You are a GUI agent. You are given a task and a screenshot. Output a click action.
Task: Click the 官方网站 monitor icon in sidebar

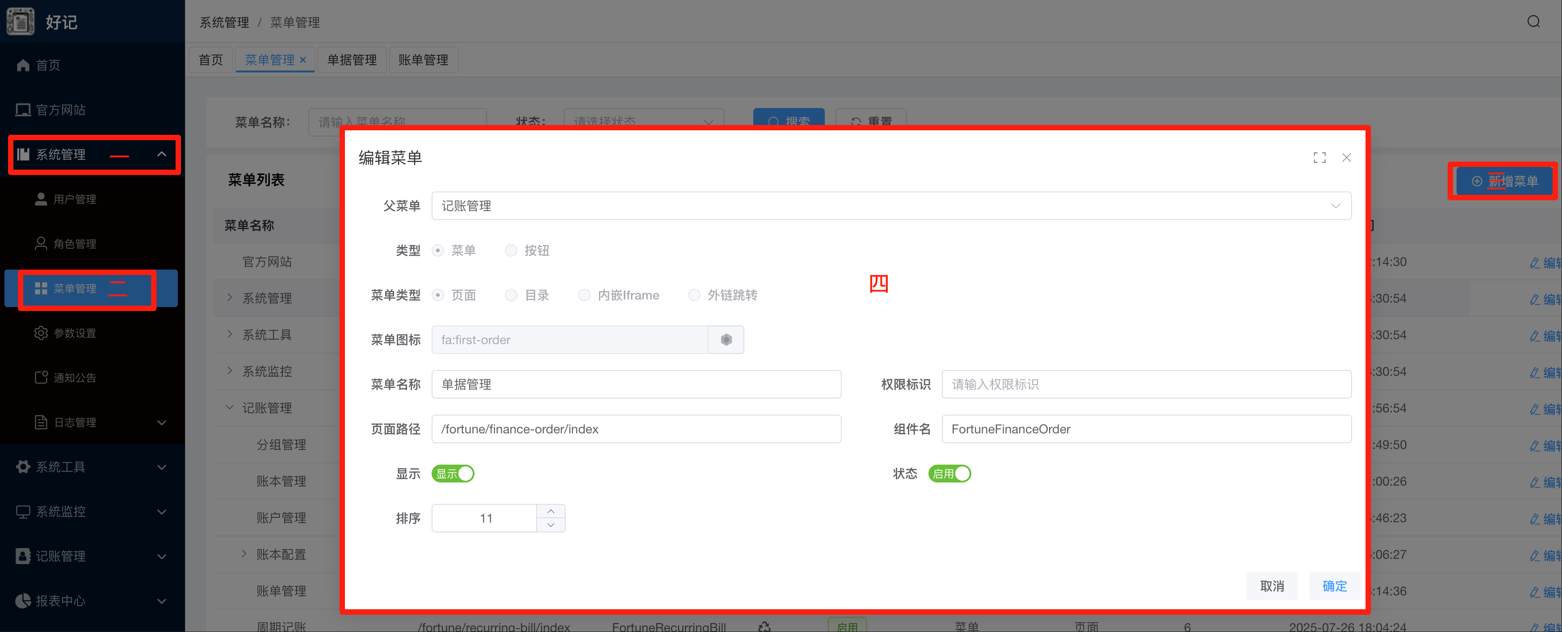point(23,110)
